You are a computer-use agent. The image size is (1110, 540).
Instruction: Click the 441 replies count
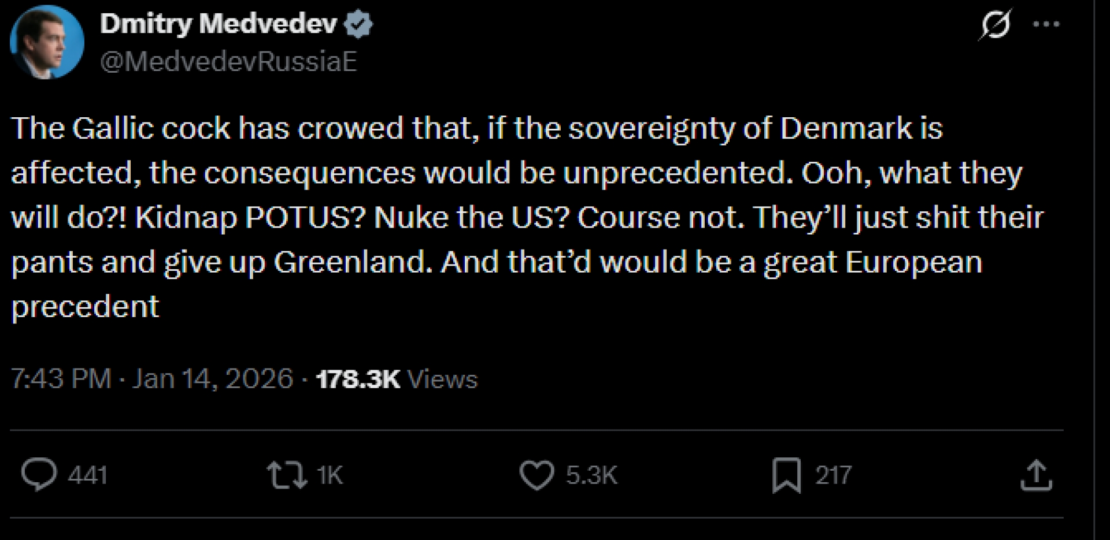point(88,475)
